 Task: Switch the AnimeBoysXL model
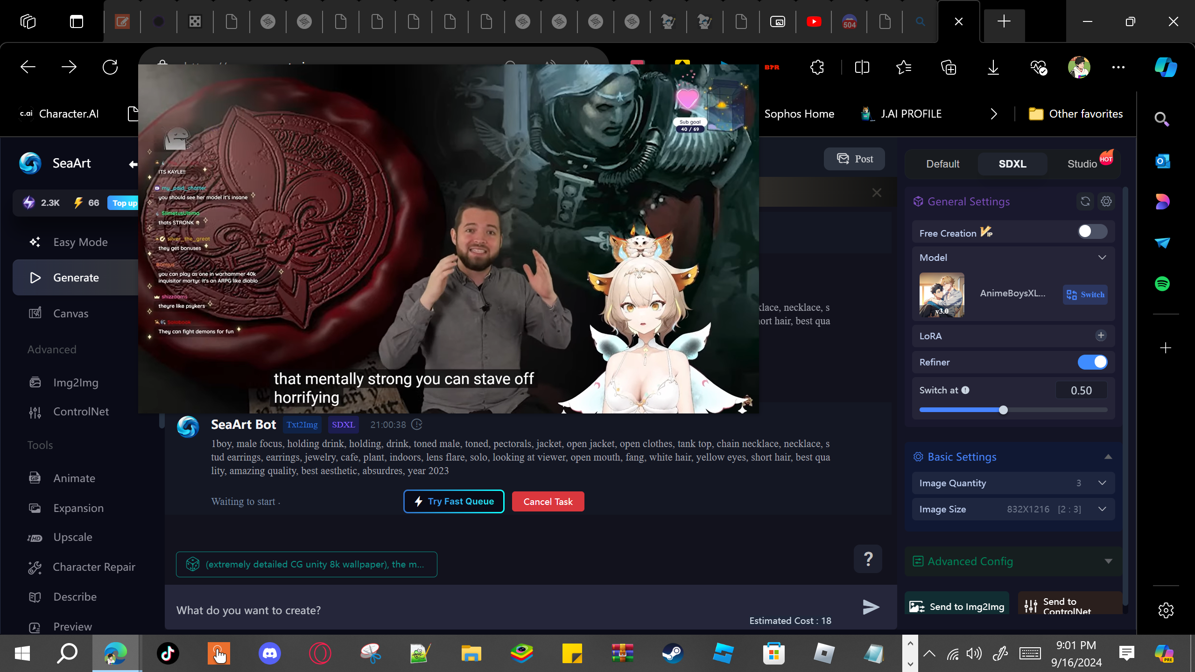[x=1085, y=294]
